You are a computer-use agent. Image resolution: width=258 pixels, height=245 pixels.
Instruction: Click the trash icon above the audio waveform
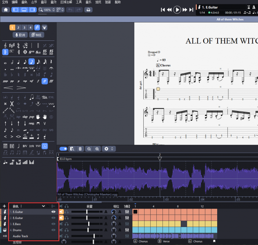80,149
